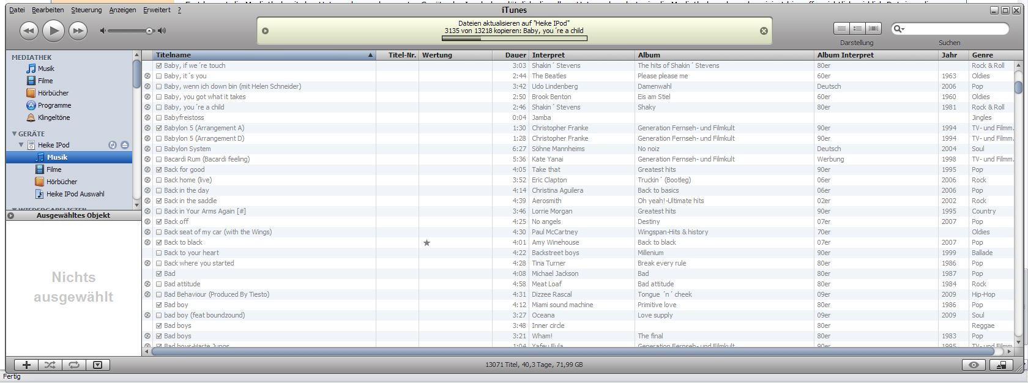The width and height of the screenshot is (1028, 383).
Task: Cancel the iPod sync with the X button
Action: (x=764, y=31)
